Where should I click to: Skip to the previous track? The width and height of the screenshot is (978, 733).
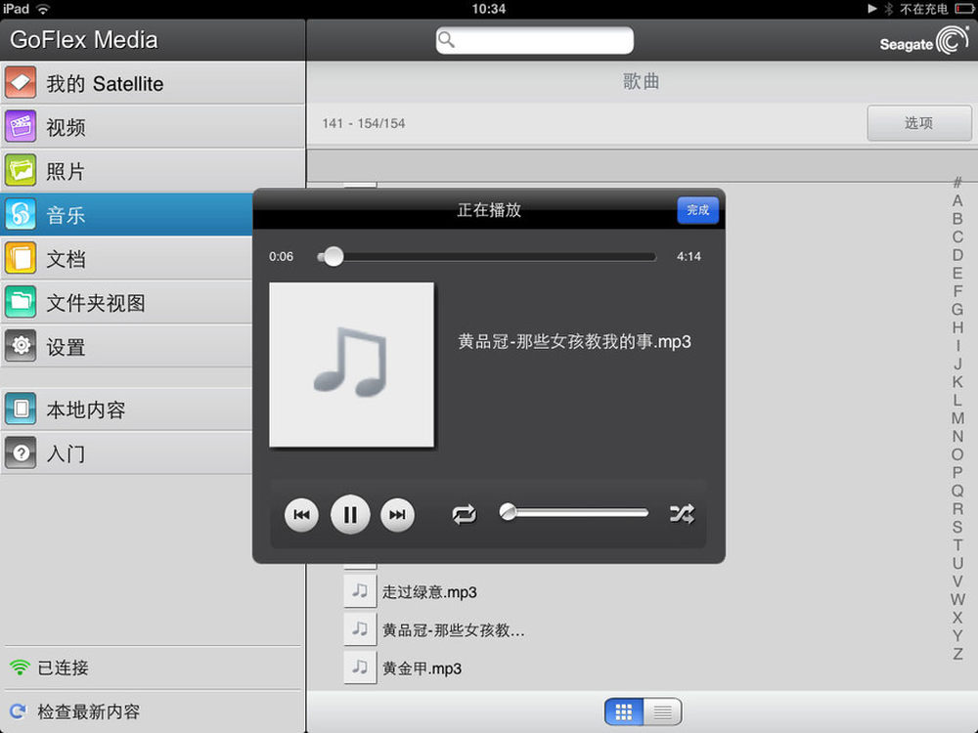click(301, 515)
